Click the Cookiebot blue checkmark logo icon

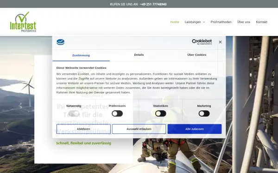[x=60, y=42]
